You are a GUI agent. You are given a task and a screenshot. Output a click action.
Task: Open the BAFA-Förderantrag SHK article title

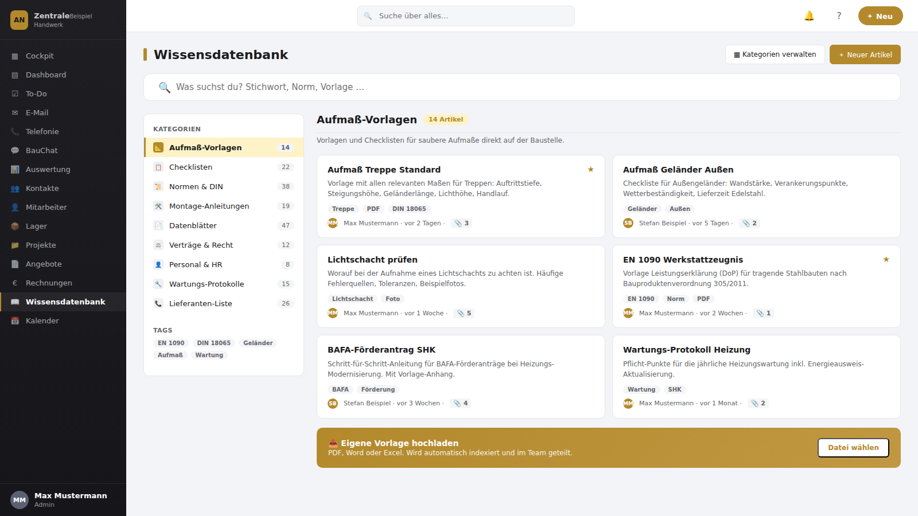pos(382,350)
